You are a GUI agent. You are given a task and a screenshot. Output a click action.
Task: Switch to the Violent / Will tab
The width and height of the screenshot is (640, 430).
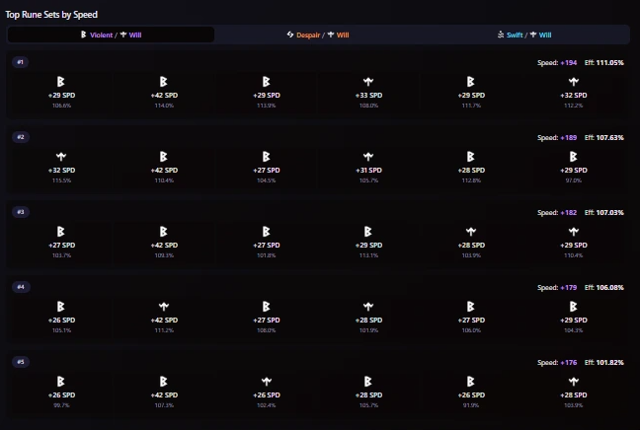111,35
